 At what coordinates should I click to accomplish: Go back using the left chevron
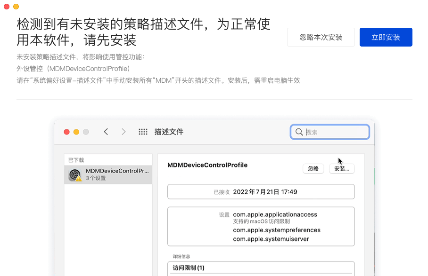click(106, 132)
